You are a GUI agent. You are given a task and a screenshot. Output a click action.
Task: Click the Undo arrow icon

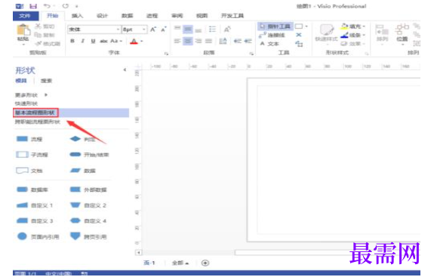[47, 6]
